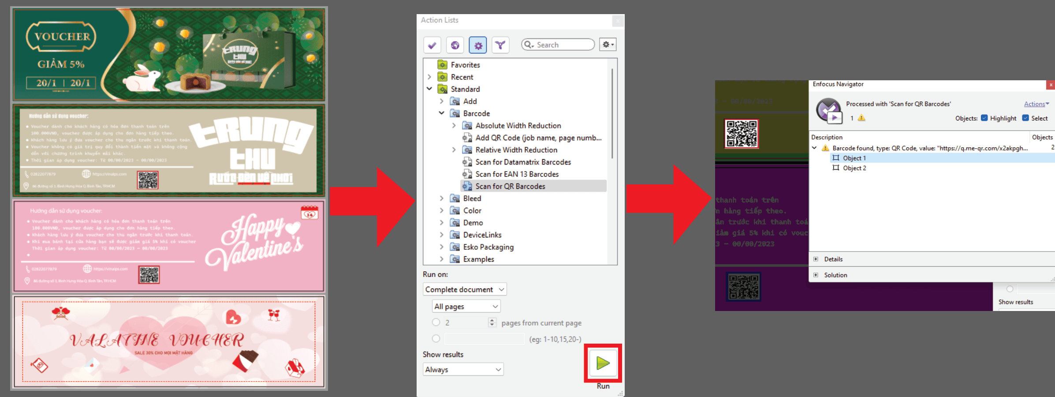Open the 'Complete document' dropdown
The width and height of the screenshot is (1055, 397).
pos(464,289)
